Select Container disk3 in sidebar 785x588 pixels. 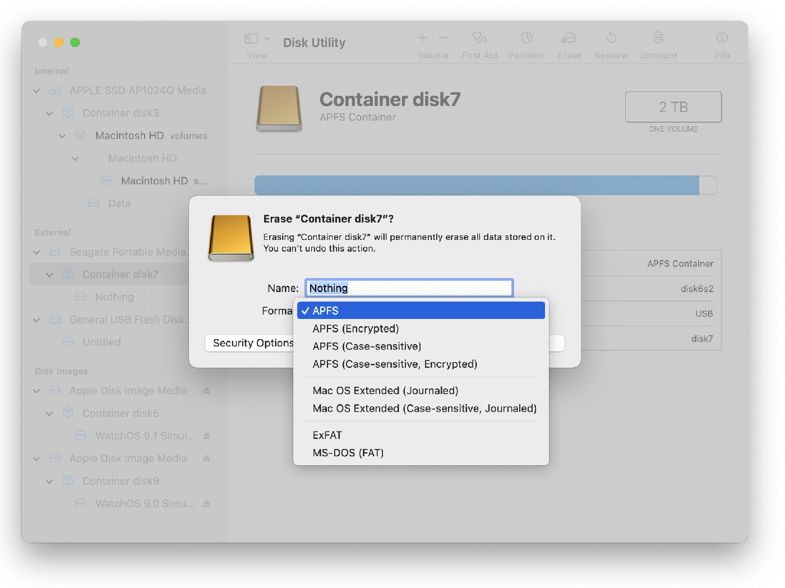coord(121,113)
